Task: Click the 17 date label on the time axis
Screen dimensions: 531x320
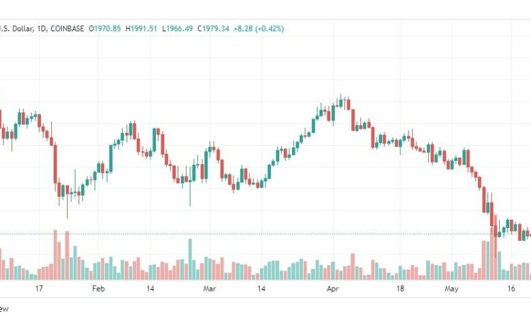Action: click(39, 289)
